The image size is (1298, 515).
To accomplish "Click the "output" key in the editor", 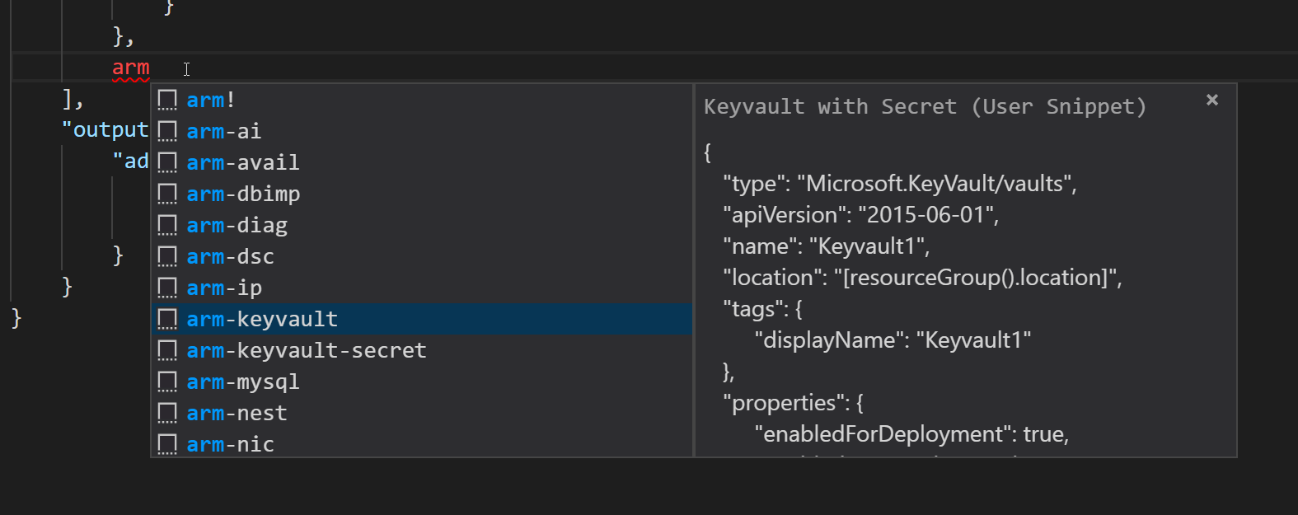I will click(x=105, y=130).
